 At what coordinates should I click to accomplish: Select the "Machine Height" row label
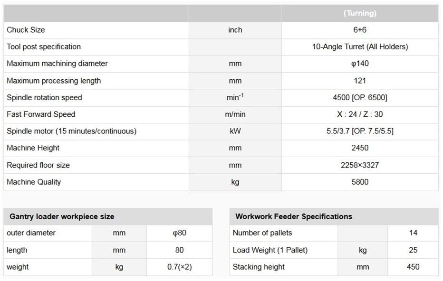point(33,148)
